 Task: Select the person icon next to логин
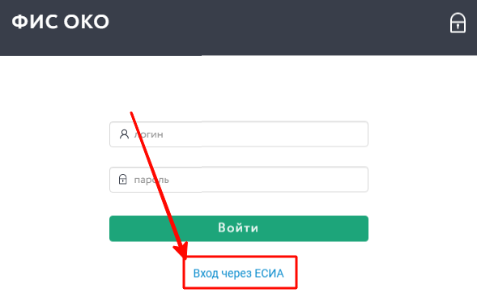click(x=124, y=134)
